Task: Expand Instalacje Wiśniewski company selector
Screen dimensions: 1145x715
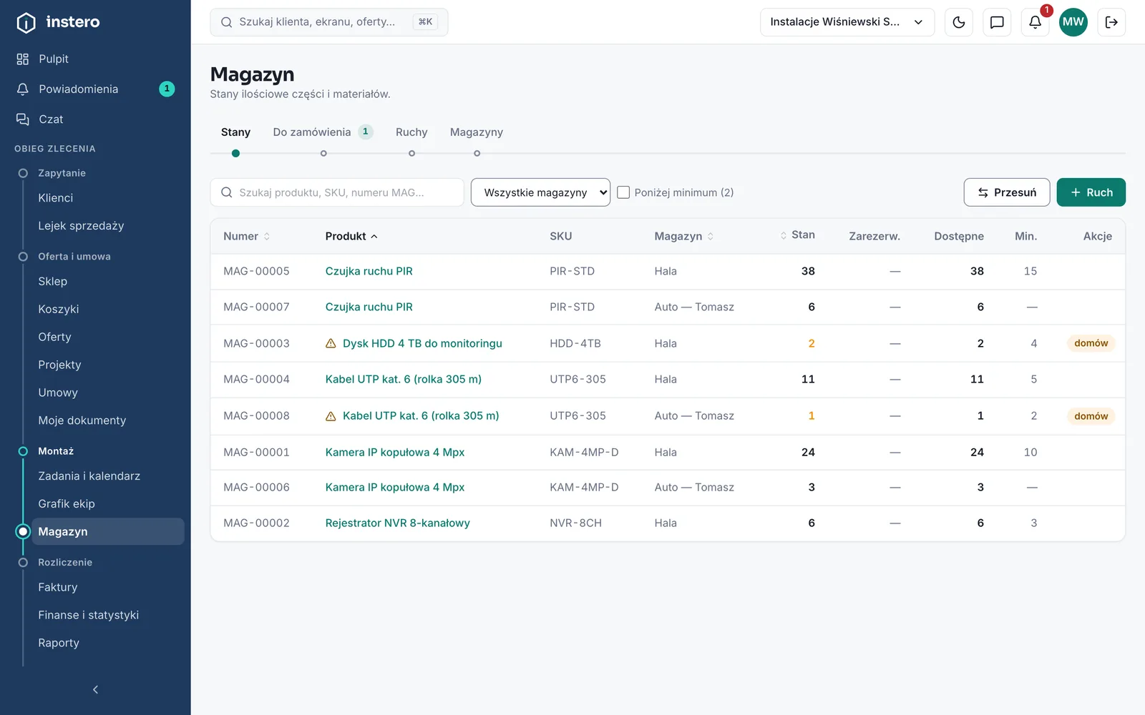Action: click(x=847, y=22)
